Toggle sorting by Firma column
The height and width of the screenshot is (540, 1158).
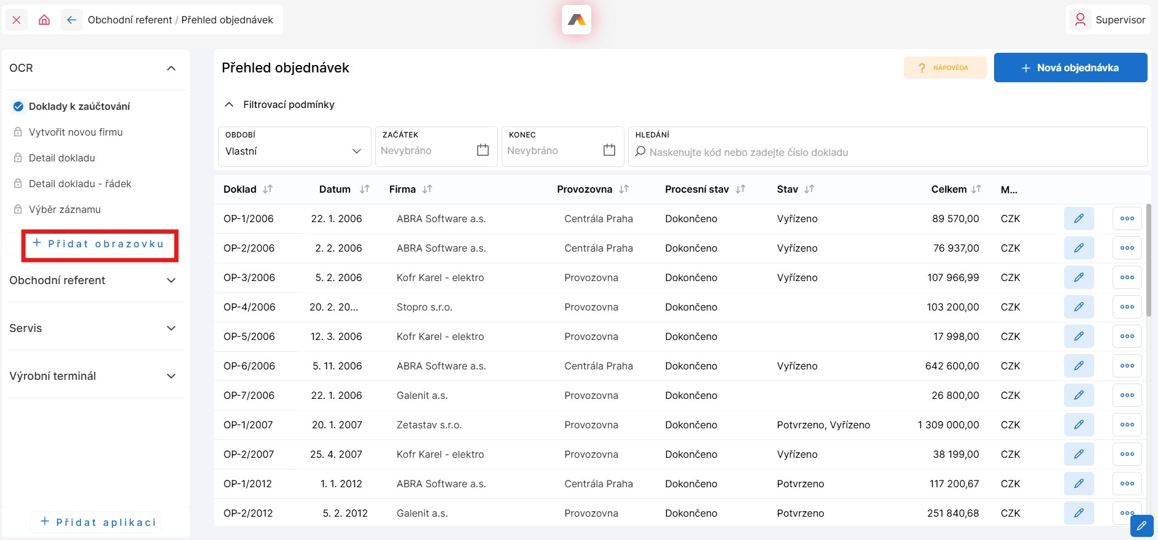click(x=427, y=189)
